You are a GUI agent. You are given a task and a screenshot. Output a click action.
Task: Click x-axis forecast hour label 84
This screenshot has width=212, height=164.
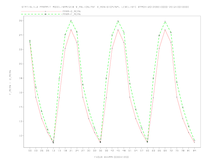(x=194, y=151)
